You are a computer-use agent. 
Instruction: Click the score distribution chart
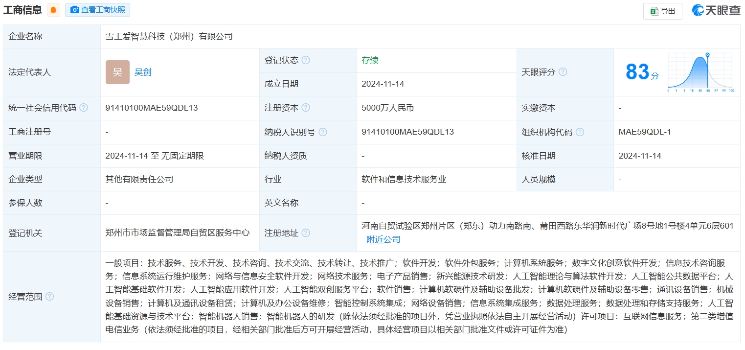coord(700,72)
